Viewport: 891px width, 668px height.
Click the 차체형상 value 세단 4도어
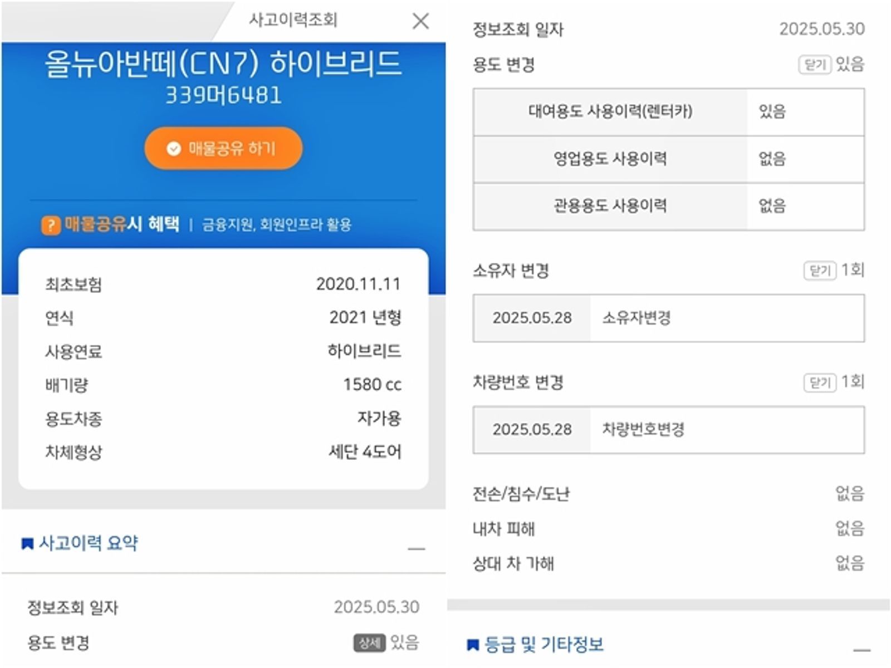coord(365,451)
